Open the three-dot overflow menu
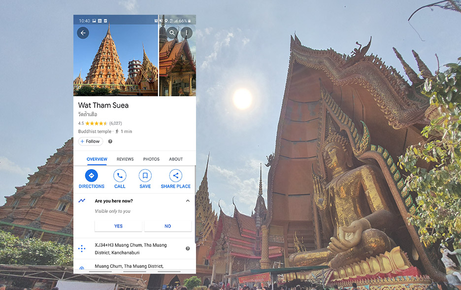This screenshot has width=461, height=290. tap(186, 33)
